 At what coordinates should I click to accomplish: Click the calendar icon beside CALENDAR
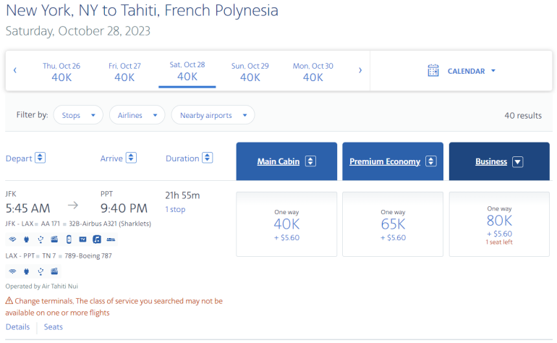433,71
